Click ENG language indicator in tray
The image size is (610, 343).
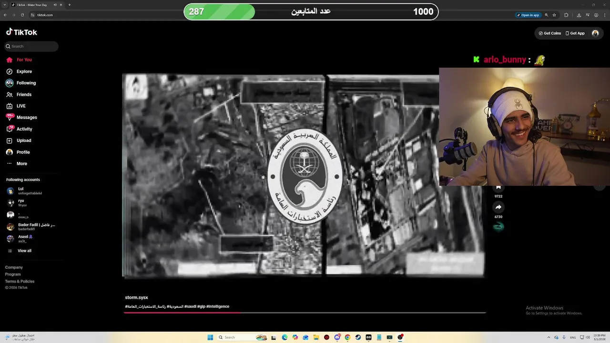click(573, 337)
